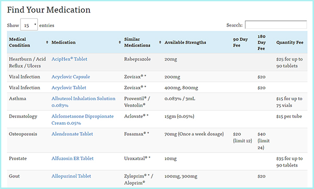Screen dimensions: 314x189
Task: Click the Available Strengths column header
Action: (x=185, y=42)
